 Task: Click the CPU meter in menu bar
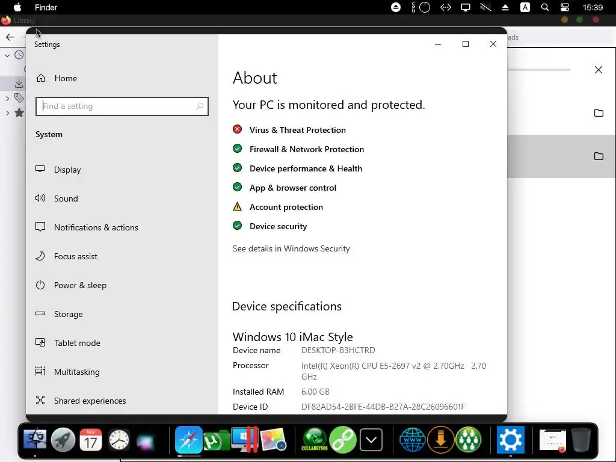pos(421,7)
